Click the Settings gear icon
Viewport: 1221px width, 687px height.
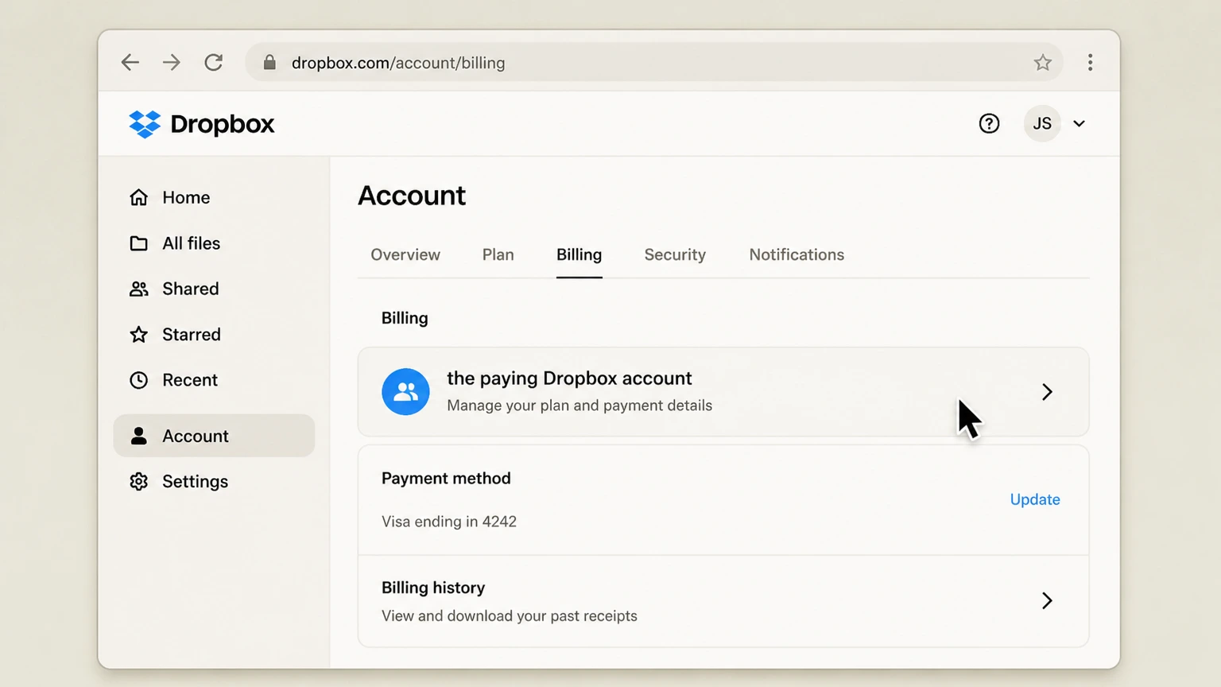(138, 482)
